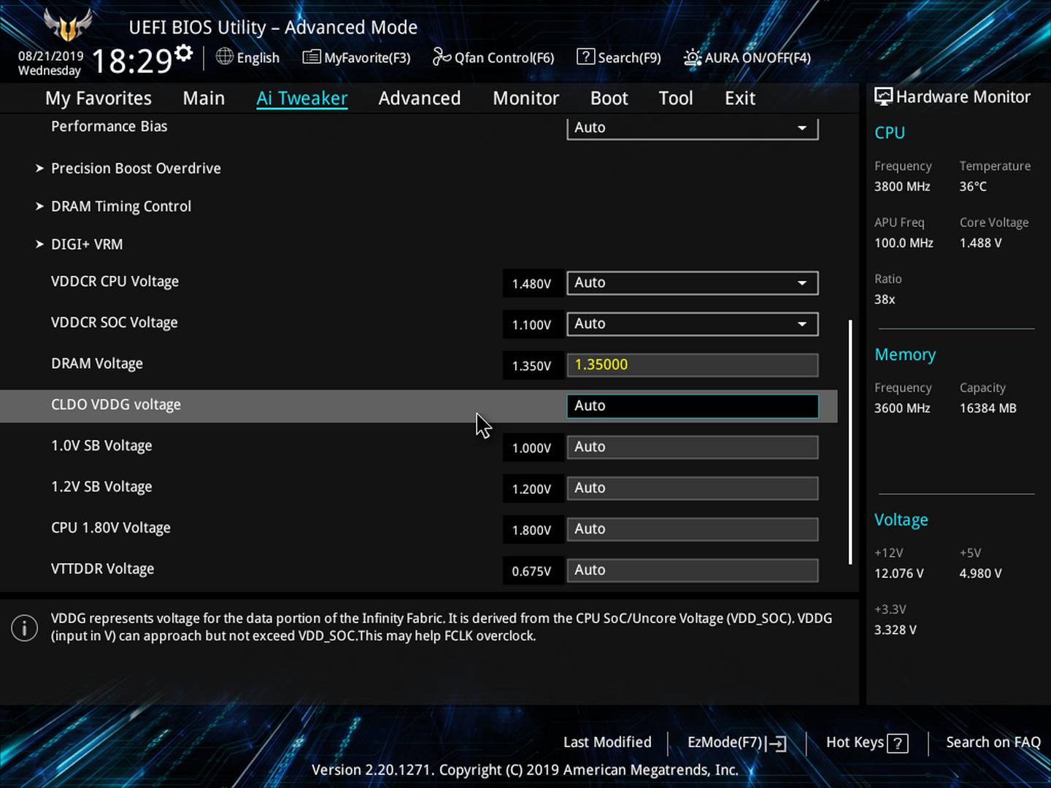Viewport: 1051px width, 788px height.
Task: Open Search on FAQ link
Action: pos(993,742)
